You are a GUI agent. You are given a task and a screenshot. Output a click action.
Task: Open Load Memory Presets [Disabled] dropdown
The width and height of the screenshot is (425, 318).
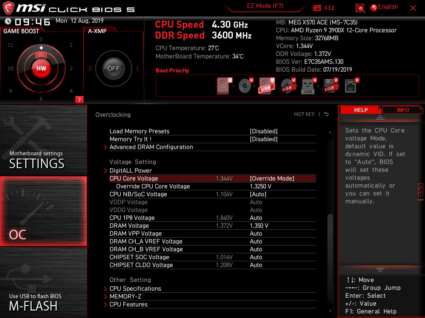264,131
